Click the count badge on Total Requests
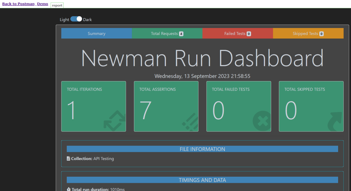Image resolution: width=351 pixels, height=191 pixels. 181,34
